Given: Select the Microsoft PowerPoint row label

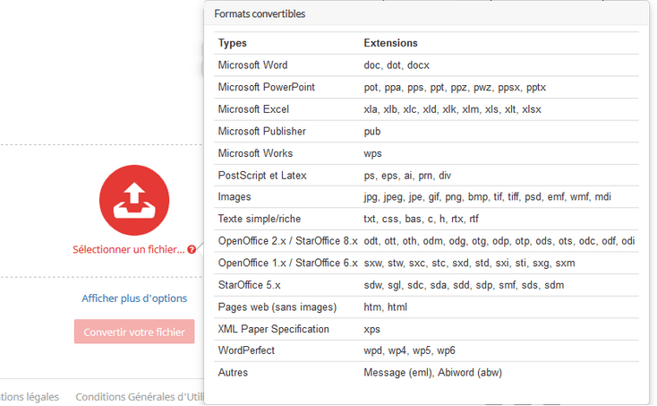Looking at the screenshot, I should coord(266,87).
